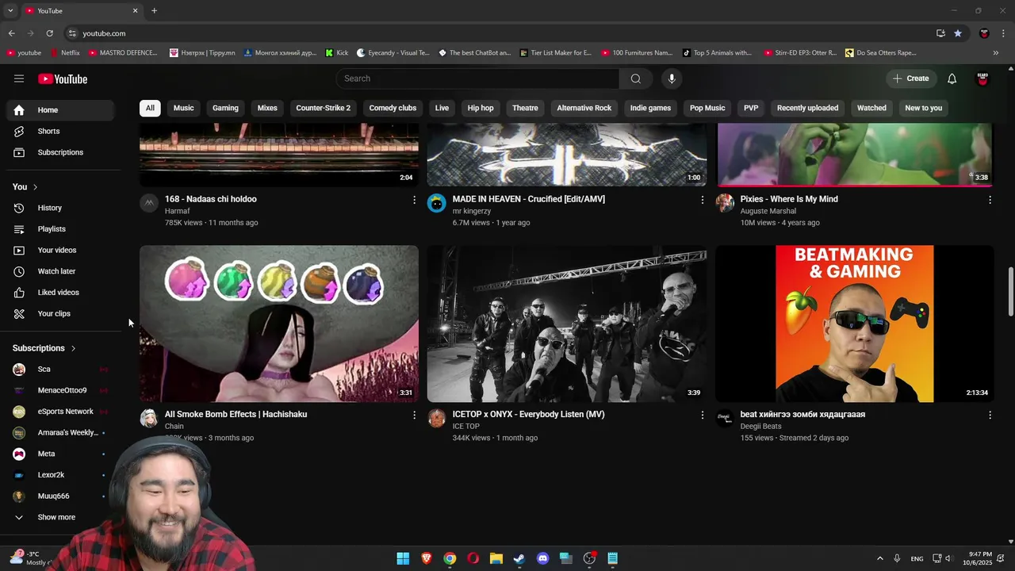Open the Netflix bookmark

coord(64,53)
